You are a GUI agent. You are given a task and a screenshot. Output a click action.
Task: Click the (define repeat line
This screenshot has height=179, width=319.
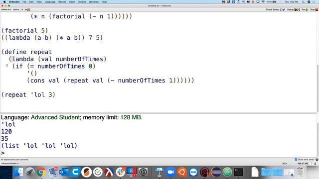(x=26, y=52)
